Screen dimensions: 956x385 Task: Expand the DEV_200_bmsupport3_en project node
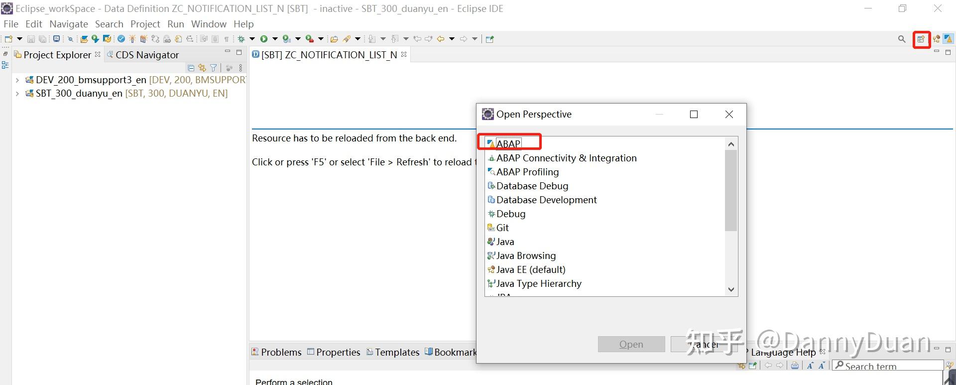tap(17, 80)
